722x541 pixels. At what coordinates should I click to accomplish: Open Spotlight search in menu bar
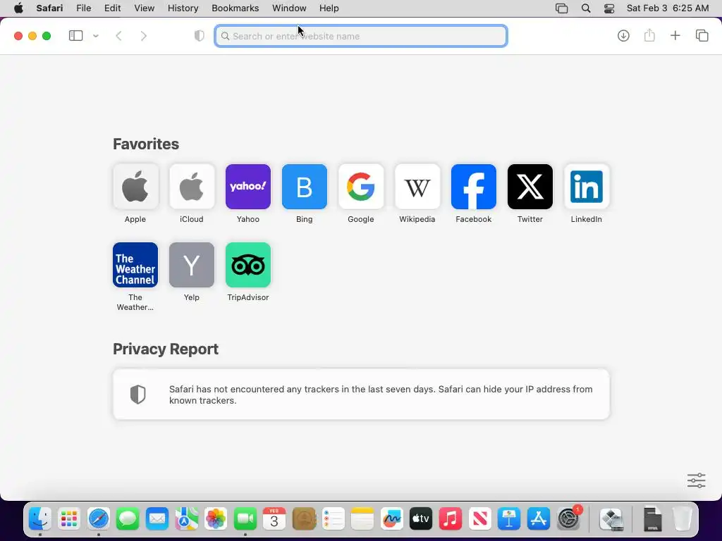(x=586, y=8)
